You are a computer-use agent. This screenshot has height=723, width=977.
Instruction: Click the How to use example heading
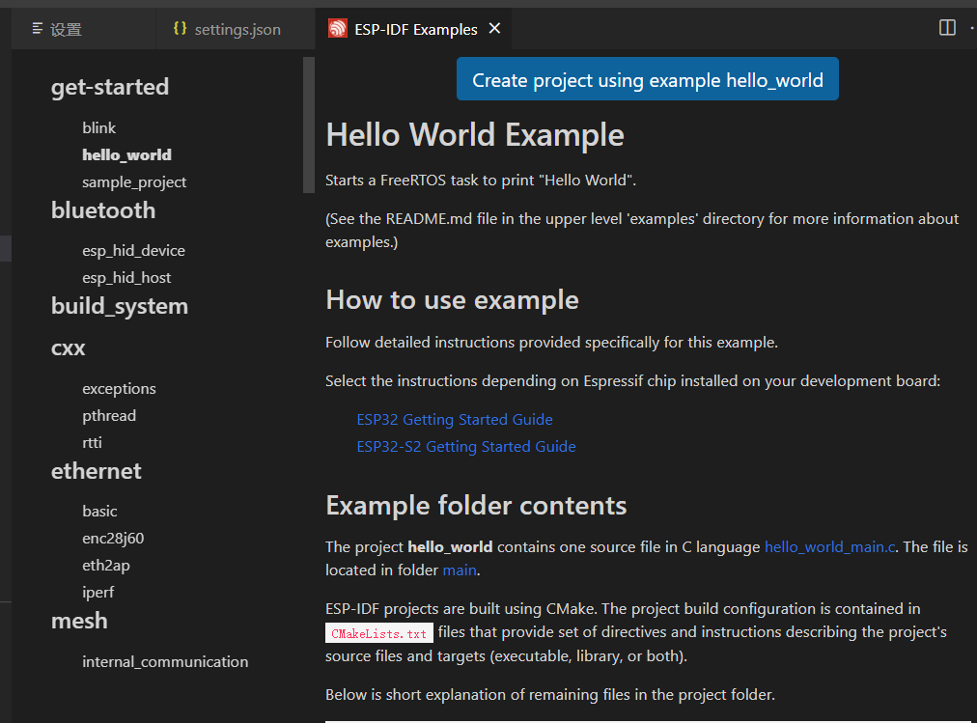point(453,300)
